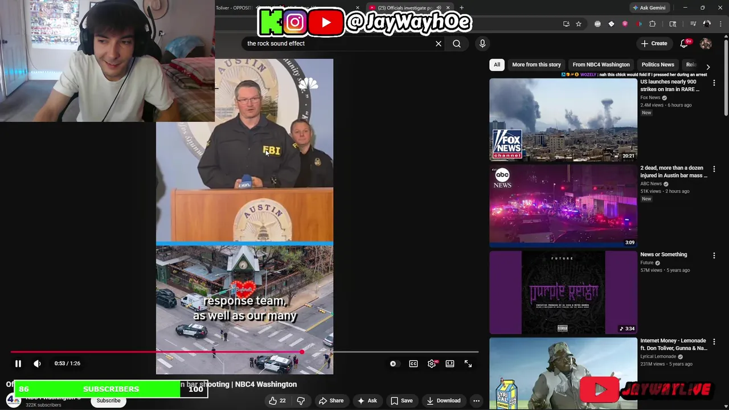Toggle closed captions CC button

pyautogui.click(x=413, y=363)
